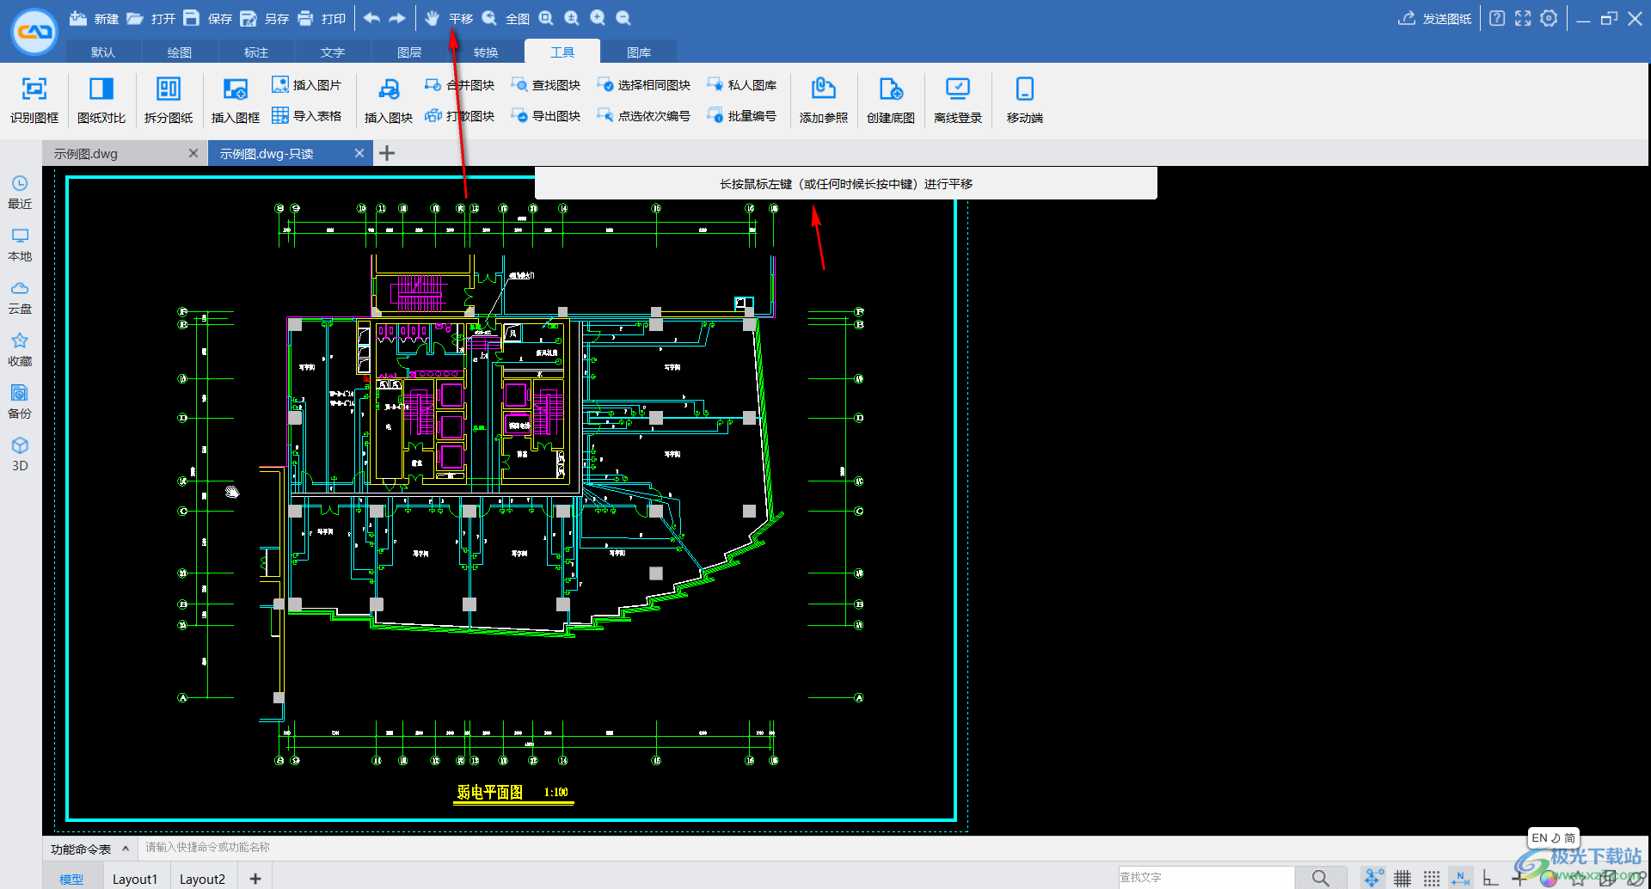Image resolution: width=1651 pixels, height=889 pixels.
Task: Switch to the Layout2 tab
Action: click(x=202, y=879)
